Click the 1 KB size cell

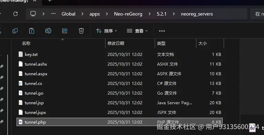point(216,55)
